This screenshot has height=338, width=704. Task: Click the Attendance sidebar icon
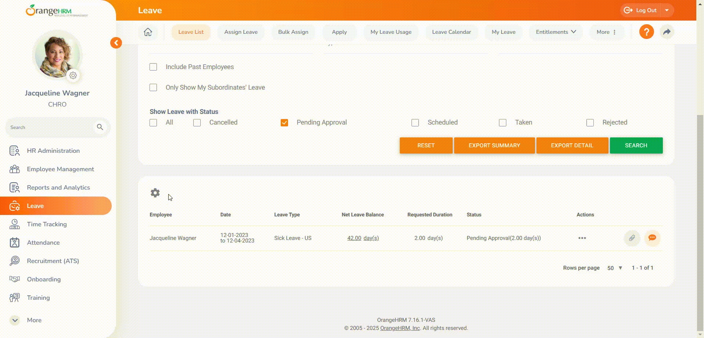point(15,242)
